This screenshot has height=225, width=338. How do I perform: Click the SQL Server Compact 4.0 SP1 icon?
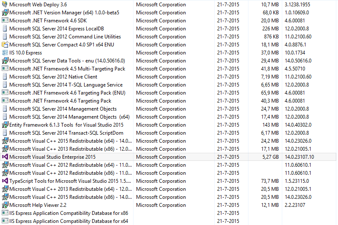point(5,45)
